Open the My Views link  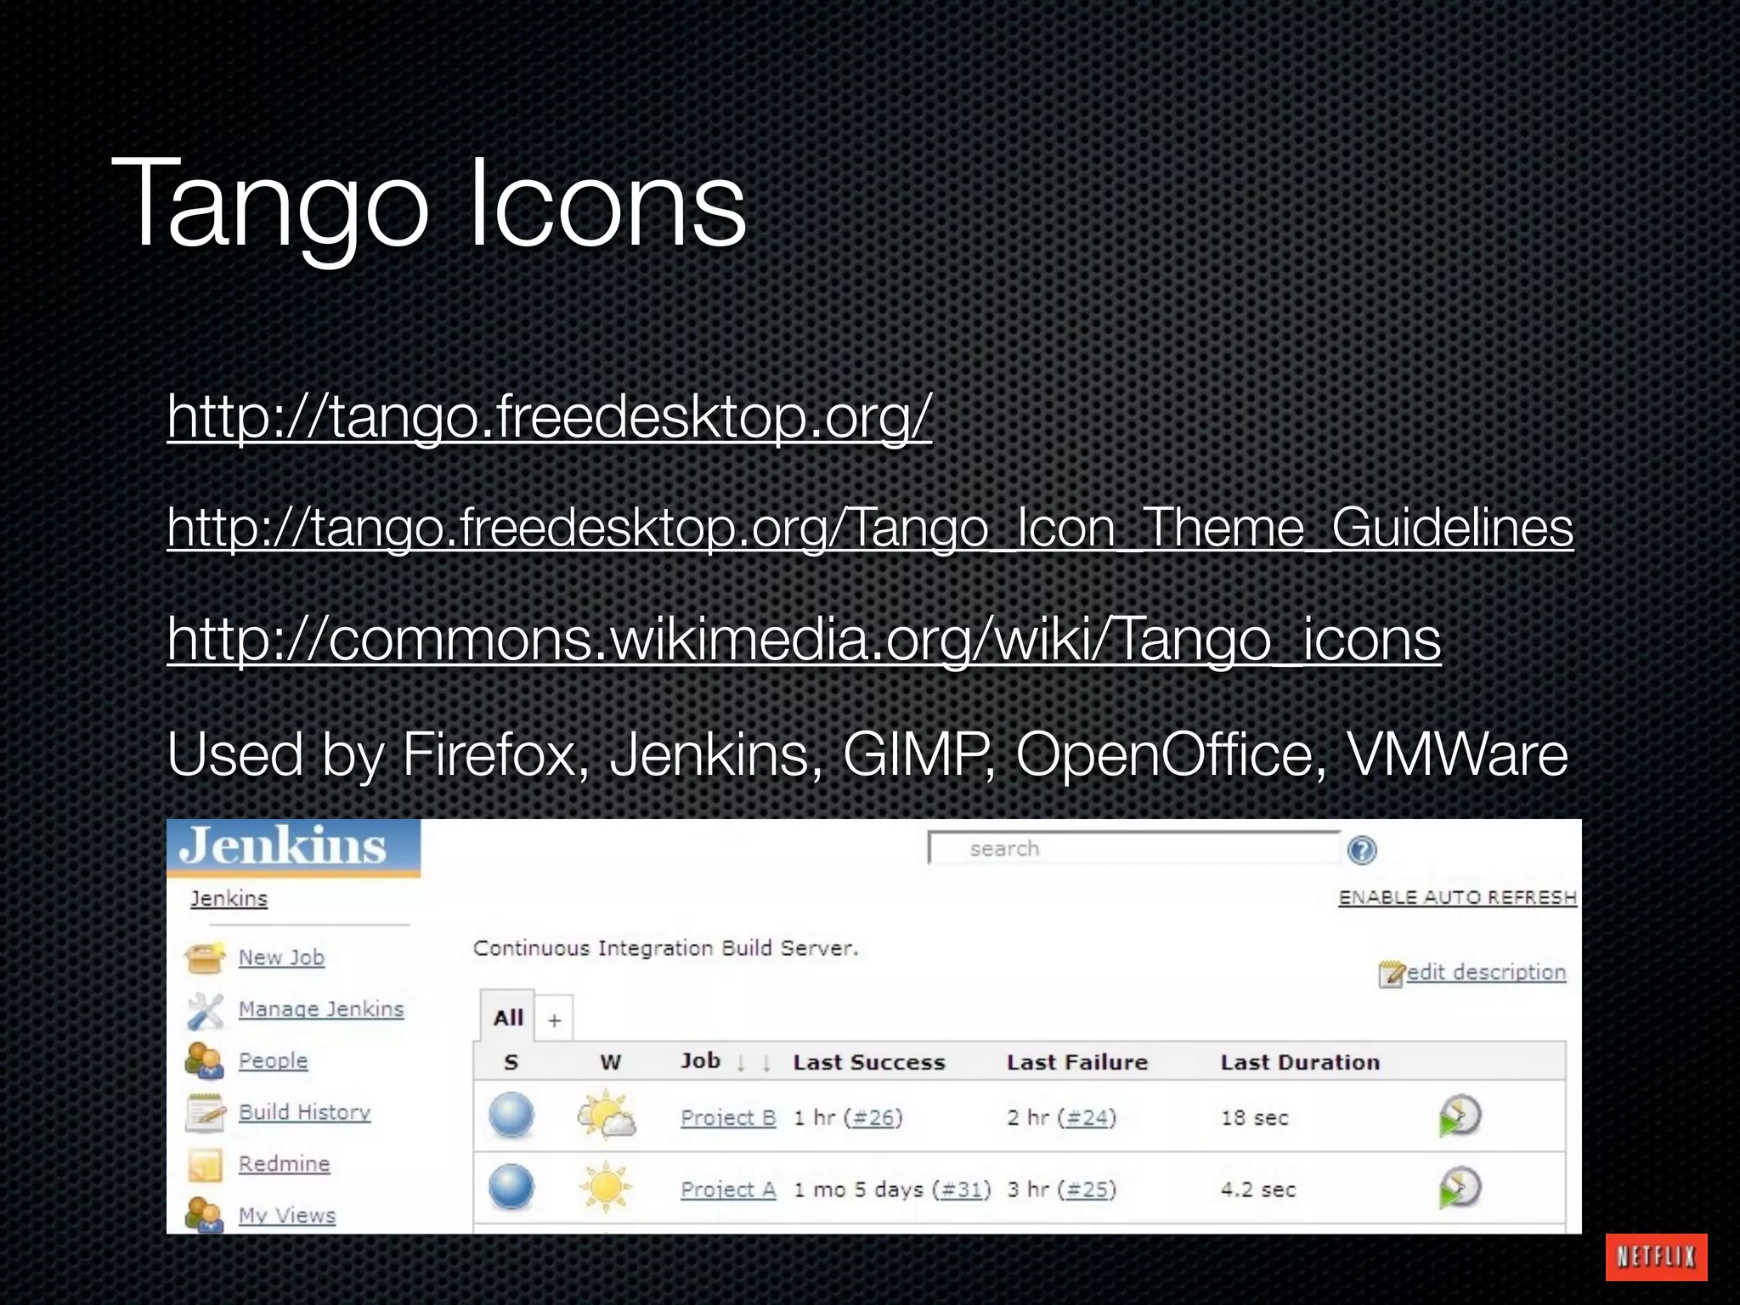[x=286, y=1215]
